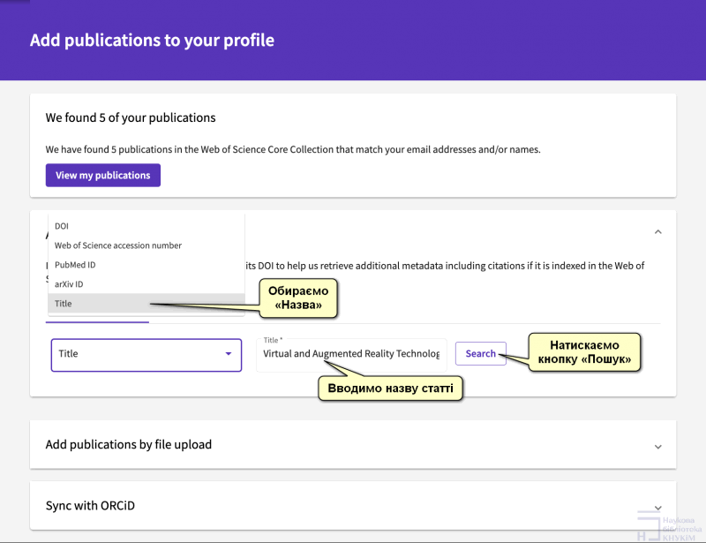Click the «Натискаємо кнопку «Пошук»» callout
The width and height of the screenshot is (706, 543).
coord(584,352)
